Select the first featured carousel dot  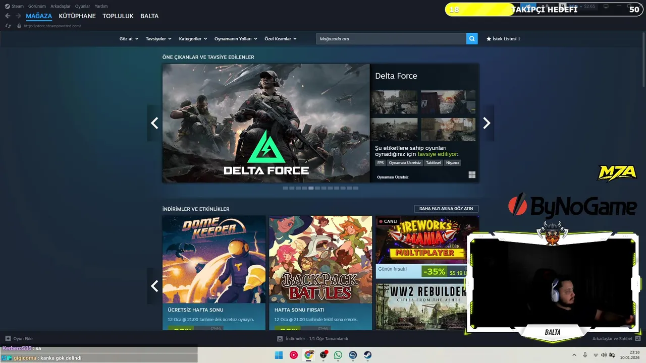tap(285, 188)
